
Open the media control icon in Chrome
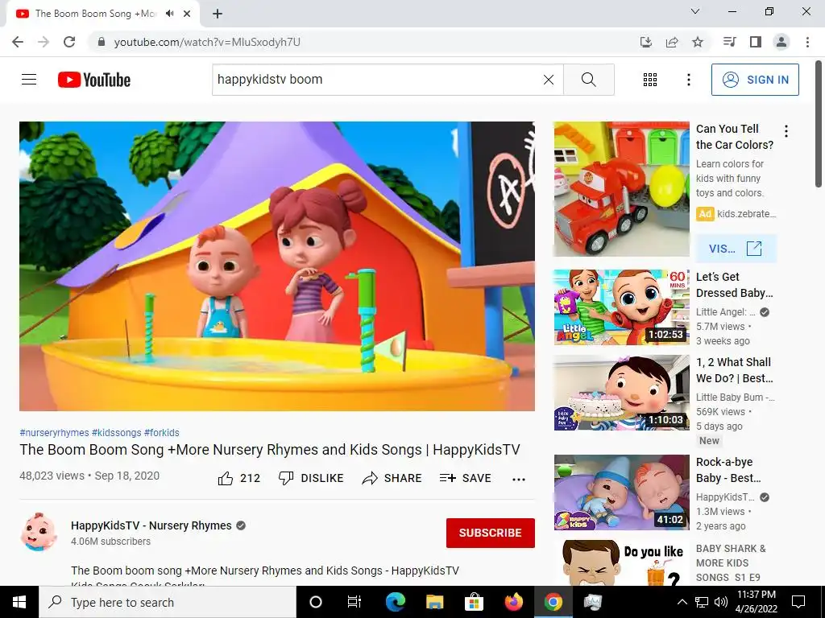tap(729, 42)
